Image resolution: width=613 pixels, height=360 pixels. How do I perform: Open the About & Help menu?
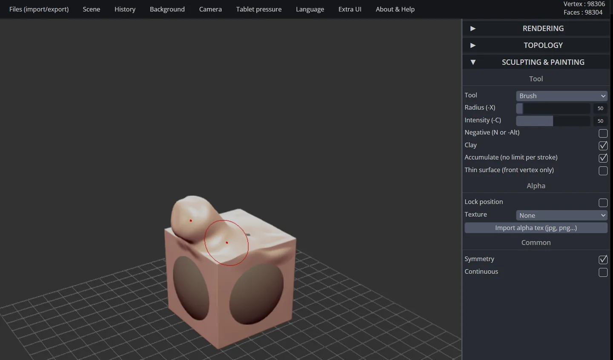click(x=395, y=9)
